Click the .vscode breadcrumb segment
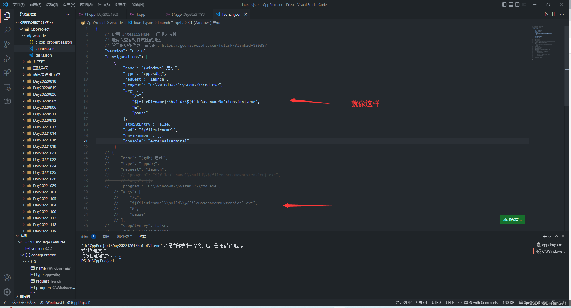Screen dimensions: 571x308 [x=116, y=23]
